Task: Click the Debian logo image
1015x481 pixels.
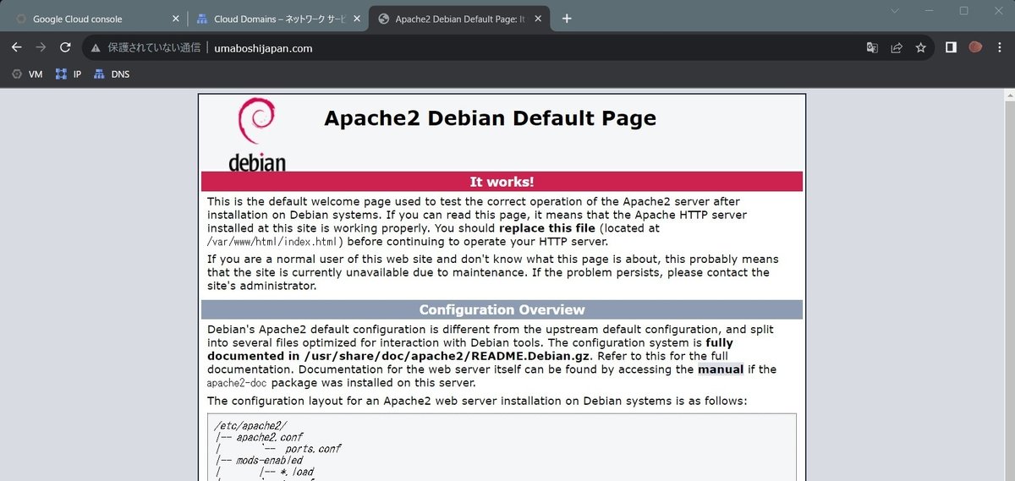Action: (x=256, y=134)
